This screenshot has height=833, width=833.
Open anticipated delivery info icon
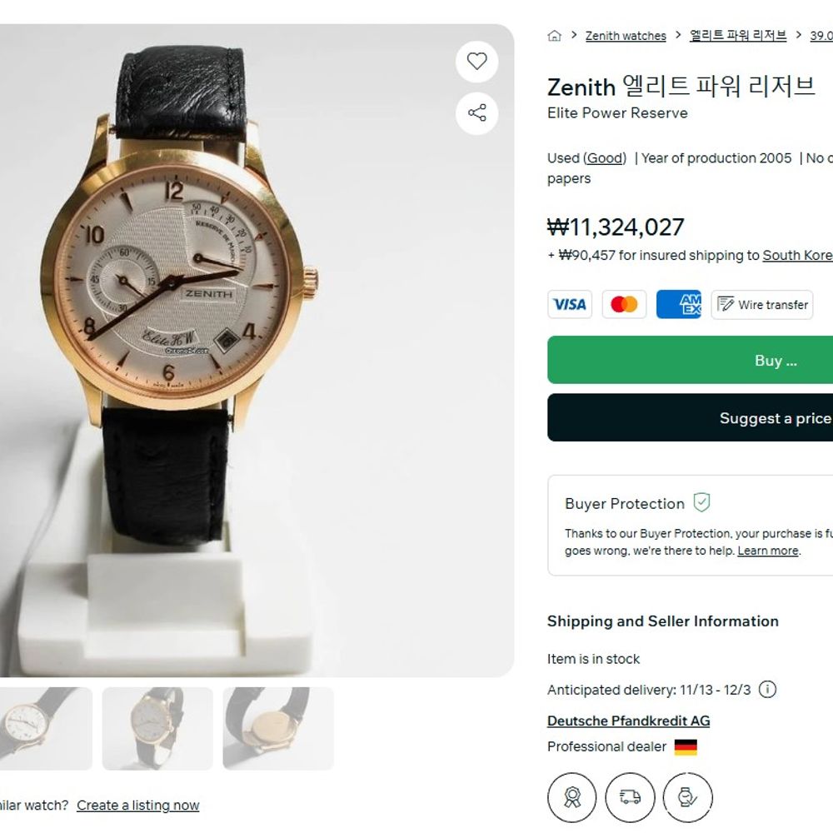pyautogui.click(x=767, y=690)
